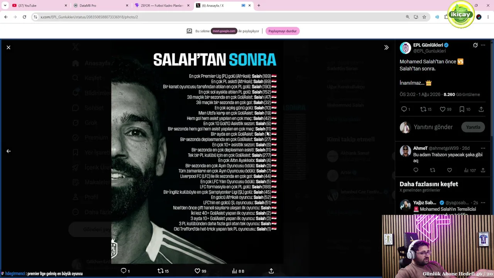The height and width of the screenshot is (278, 494).
Task: Close the photo viewer with the X icon
Action: [x=8, y=47]
